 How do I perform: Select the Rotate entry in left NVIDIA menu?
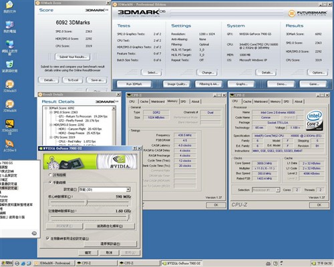point(4,196)
